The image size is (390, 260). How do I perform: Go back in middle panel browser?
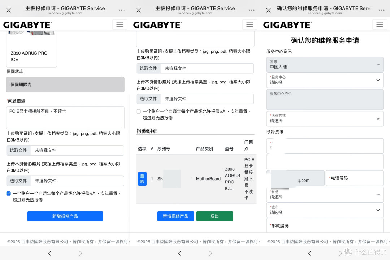tap(180, 253)
